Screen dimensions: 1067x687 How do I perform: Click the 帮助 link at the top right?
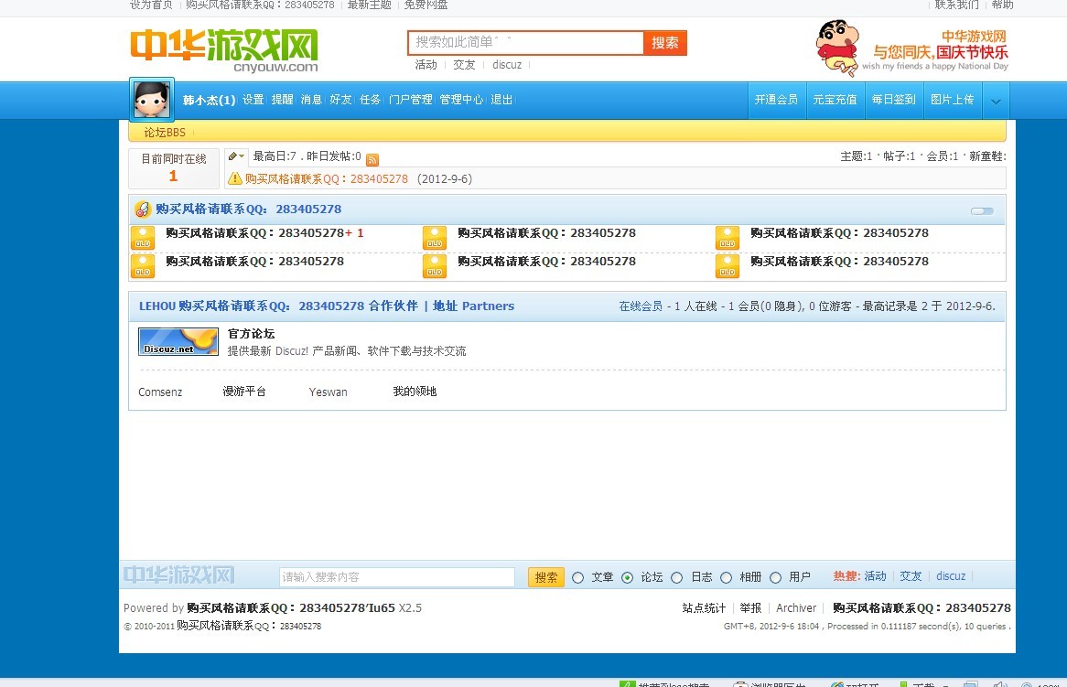coord(1002,5)
